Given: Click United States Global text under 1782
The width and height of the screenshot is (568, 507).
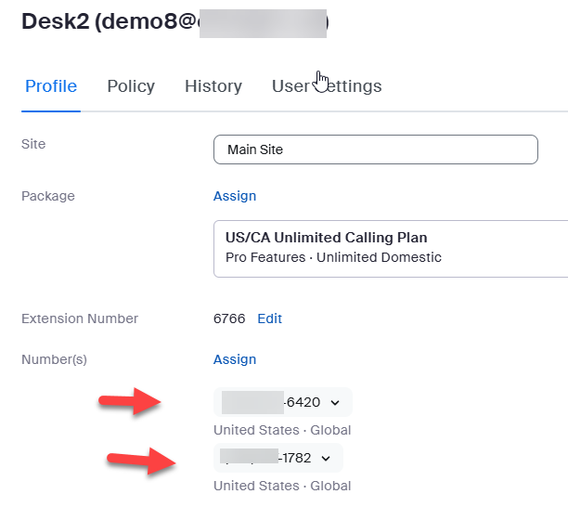Looking at the screenshot, I should coord(282,486).
